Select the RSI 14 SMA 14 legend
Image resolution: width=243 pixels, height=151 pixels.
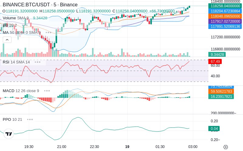[16, 62]
